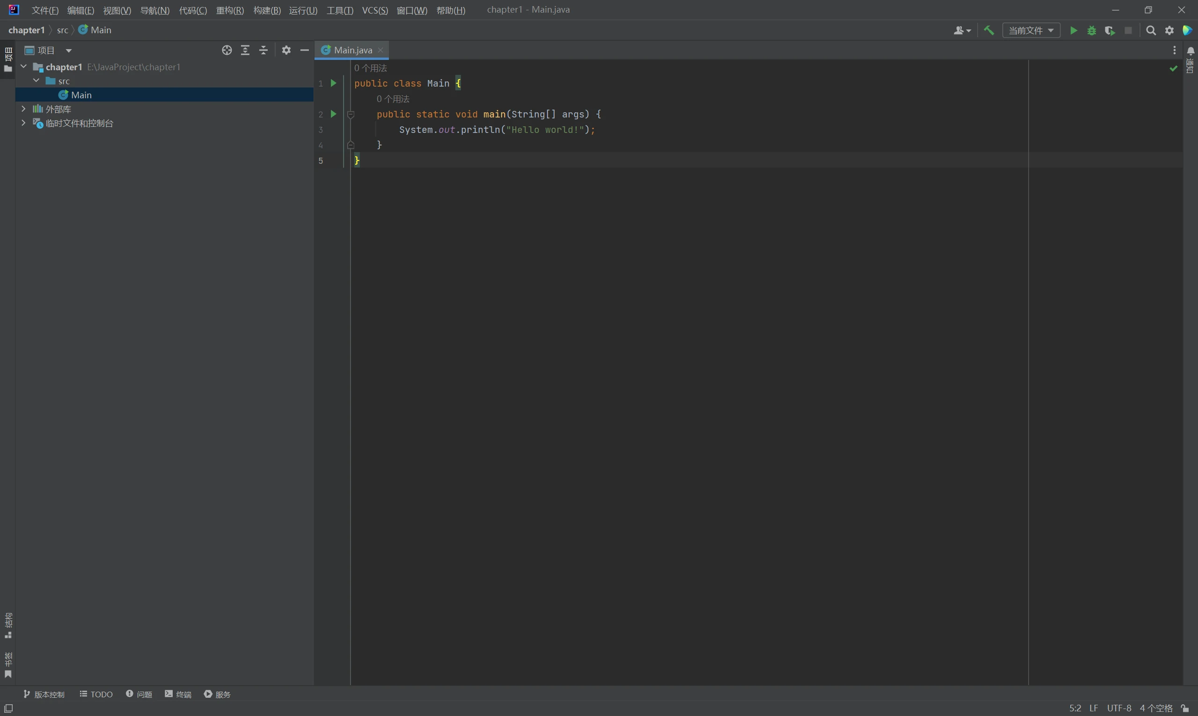Click the green inspection checkmark

pyautogui.click(x=1173, y=68)
